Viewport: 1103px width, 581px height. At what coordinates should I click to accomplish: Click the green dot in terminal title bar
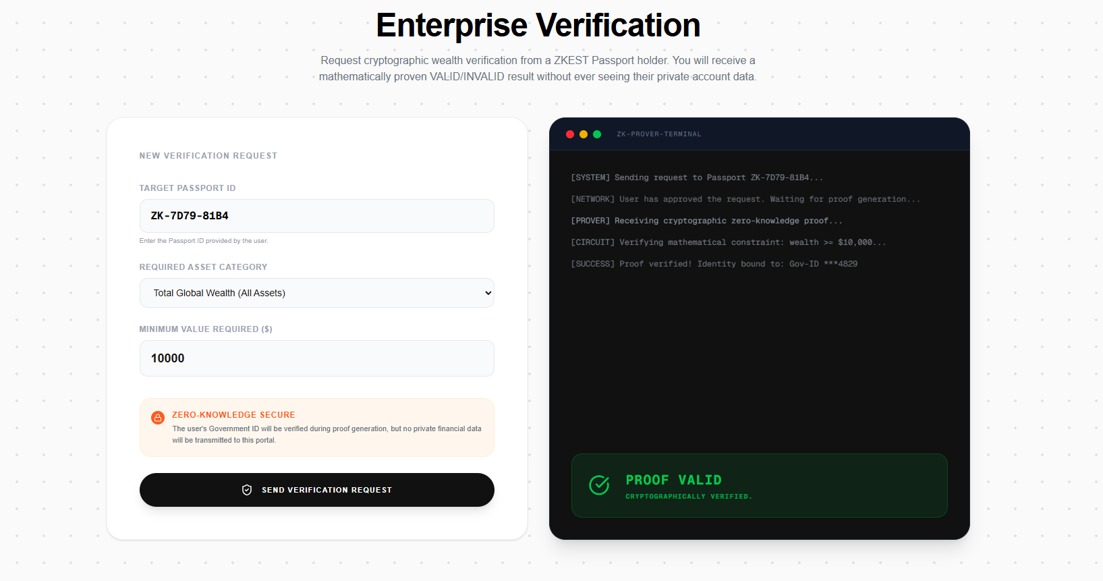tap(597, 134)
